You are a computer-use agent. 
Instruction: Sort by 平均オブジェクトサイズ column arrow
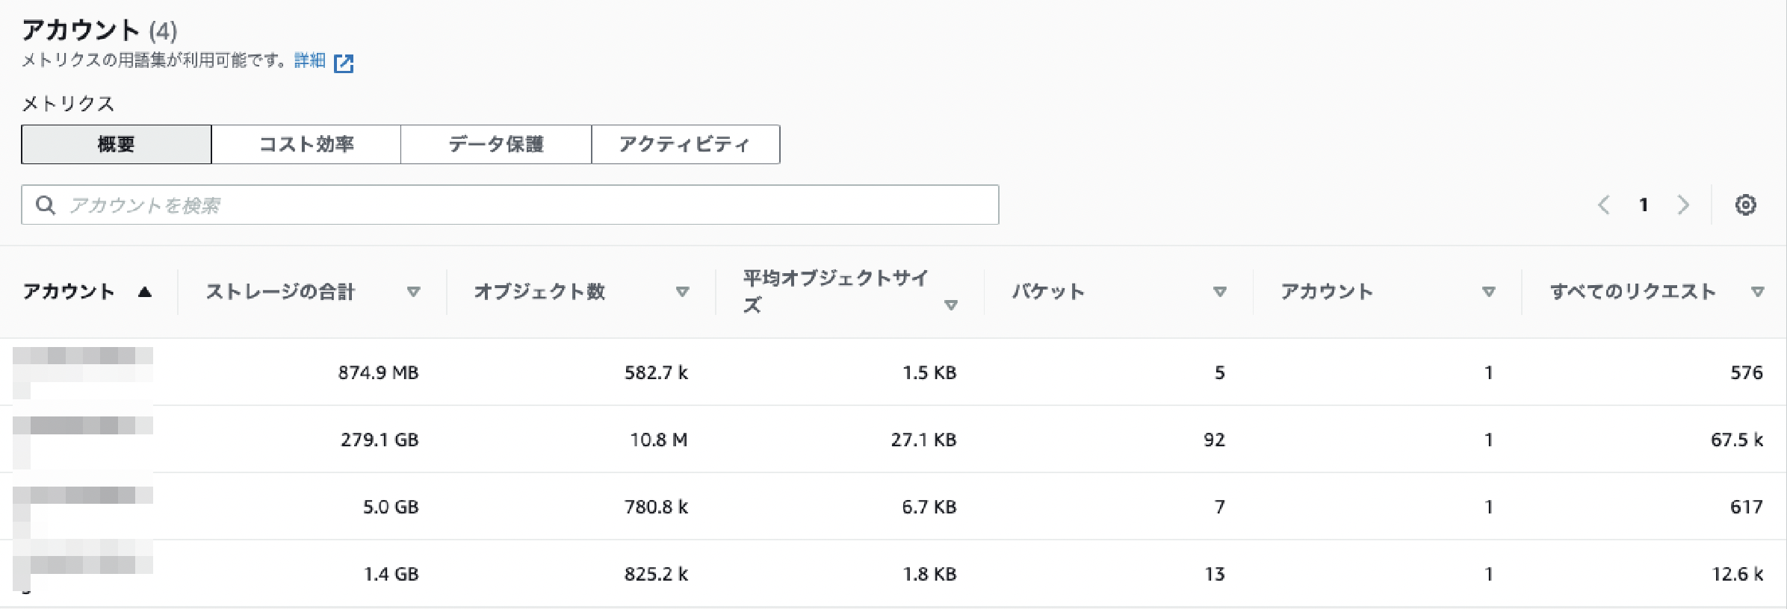point(951,304)
